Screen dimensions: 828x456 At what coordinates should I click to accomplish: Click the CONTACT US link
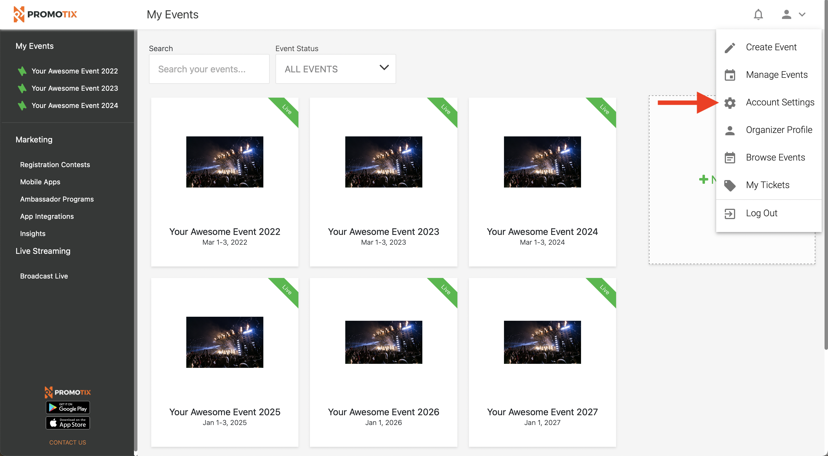coord(68,442)
